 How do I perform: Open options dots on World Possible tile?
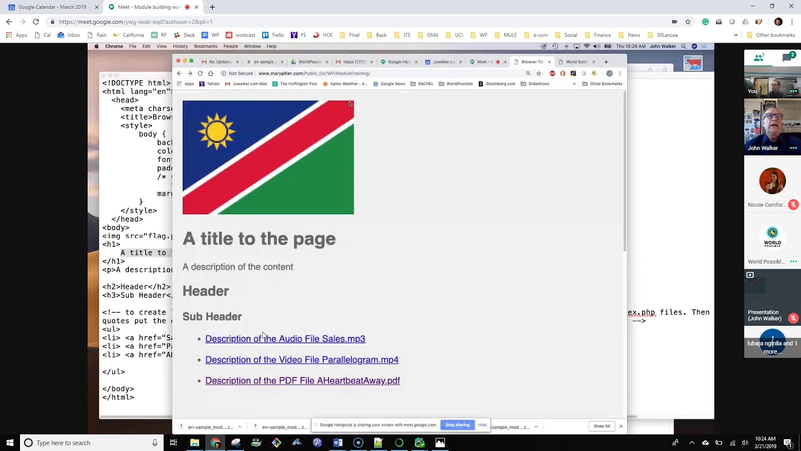[x=793, y=262]
